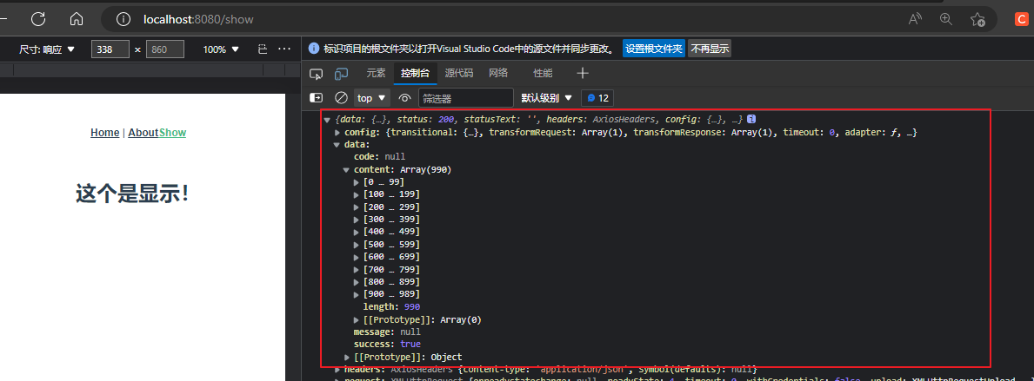Expand the [500 … 599] range
This screenshot has width=1034, height=381.
[x=357, y=244]
